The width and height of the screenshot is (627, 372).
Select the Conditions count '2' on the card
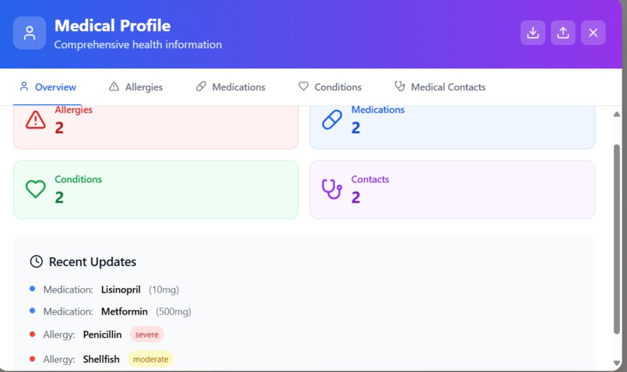click(59, 197)
